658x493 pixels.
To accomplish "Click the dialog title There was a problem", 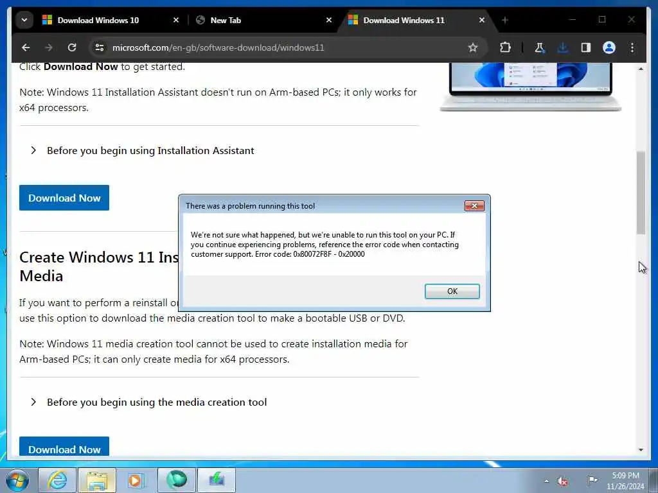I will pos(250,206).
